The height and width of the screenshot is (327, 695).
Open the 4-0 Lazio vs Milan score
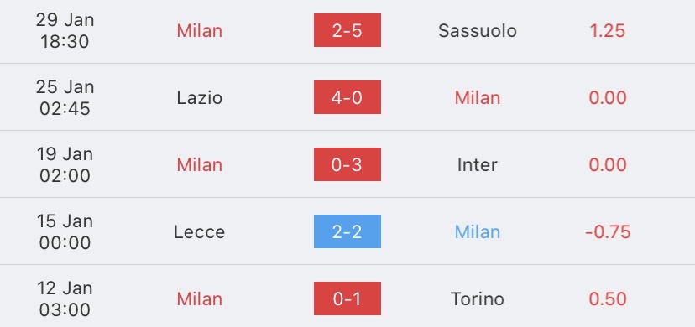(x=347, y=97)
